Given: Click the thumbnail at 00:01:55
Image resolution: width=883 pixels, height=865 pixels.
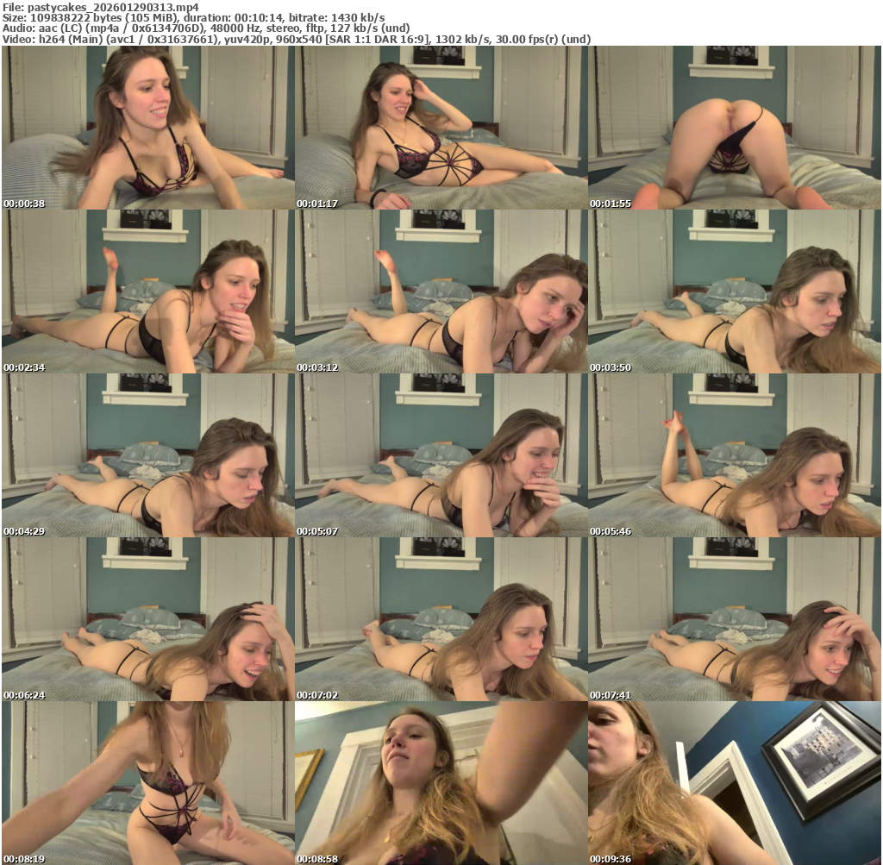Looking at the screenshot, I should coord(734,128).
